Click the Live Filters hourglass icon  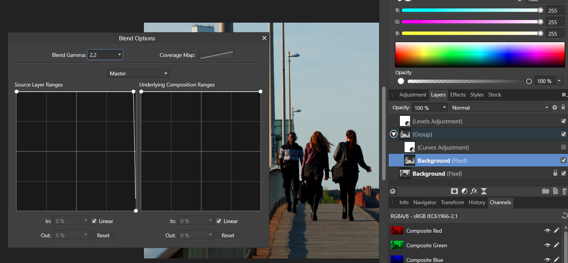484,191
